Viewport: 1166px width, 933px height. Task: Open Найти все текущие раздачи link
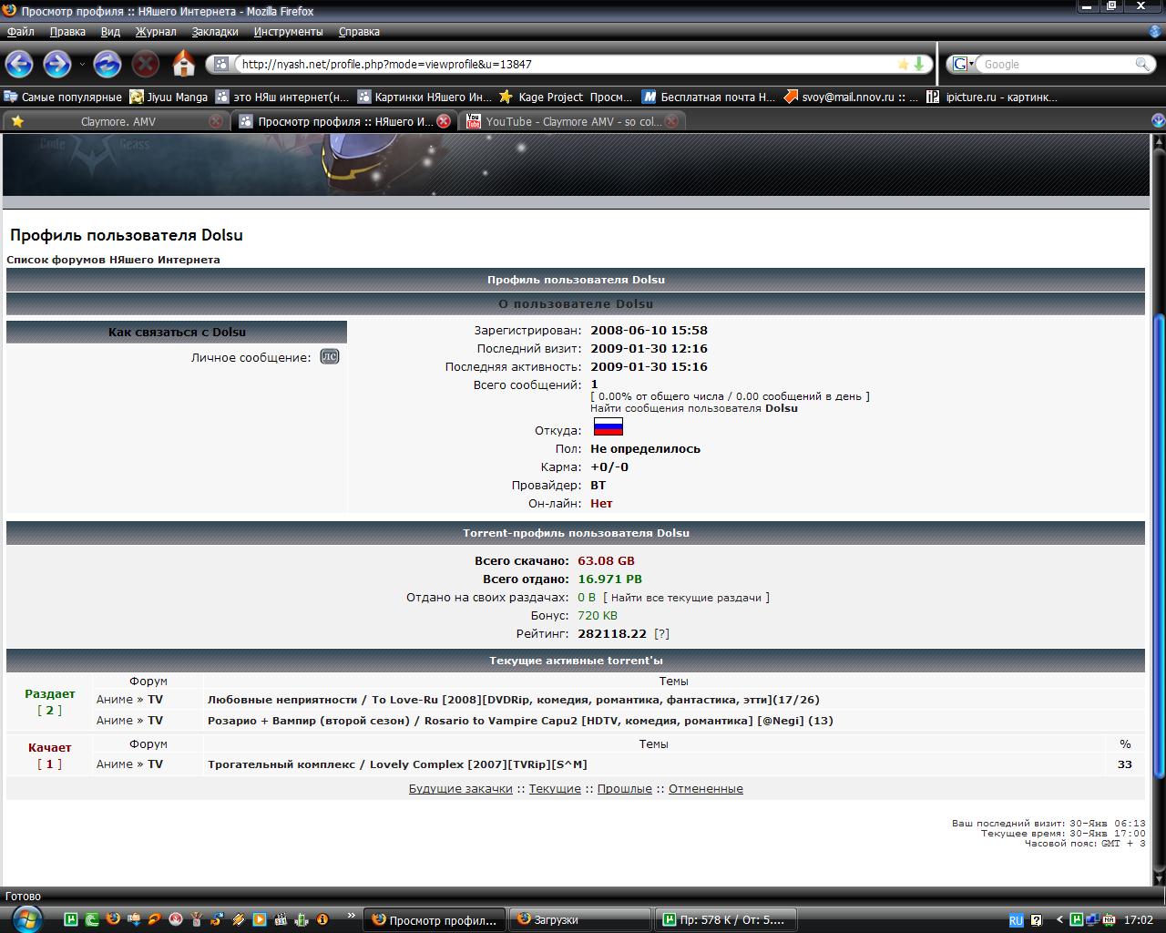pyautogui.click(x=686, y=598)
